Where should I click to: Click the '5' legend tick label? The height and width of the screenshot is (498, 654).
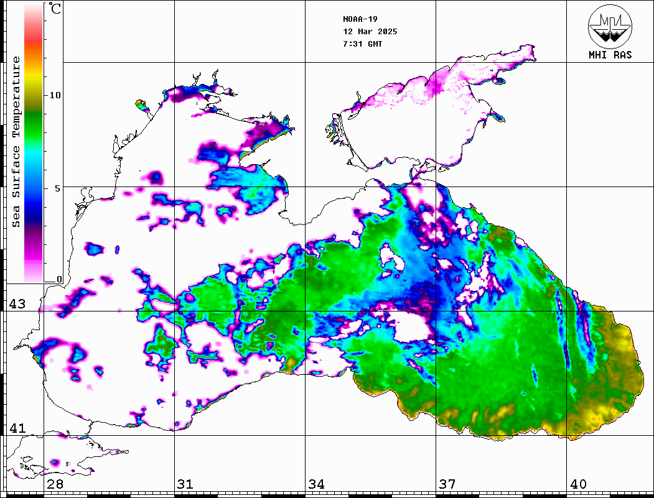pos(57,188)
